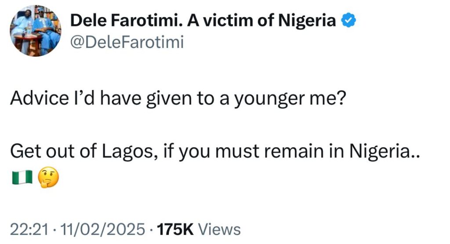The width and height of the screenshot is (450, 244).
Task: Click the Nigerian flag emoji
Action: 22,177
